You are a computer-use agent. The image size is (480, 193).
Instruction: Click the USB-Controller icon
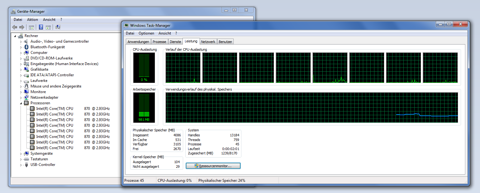(26, 165)
